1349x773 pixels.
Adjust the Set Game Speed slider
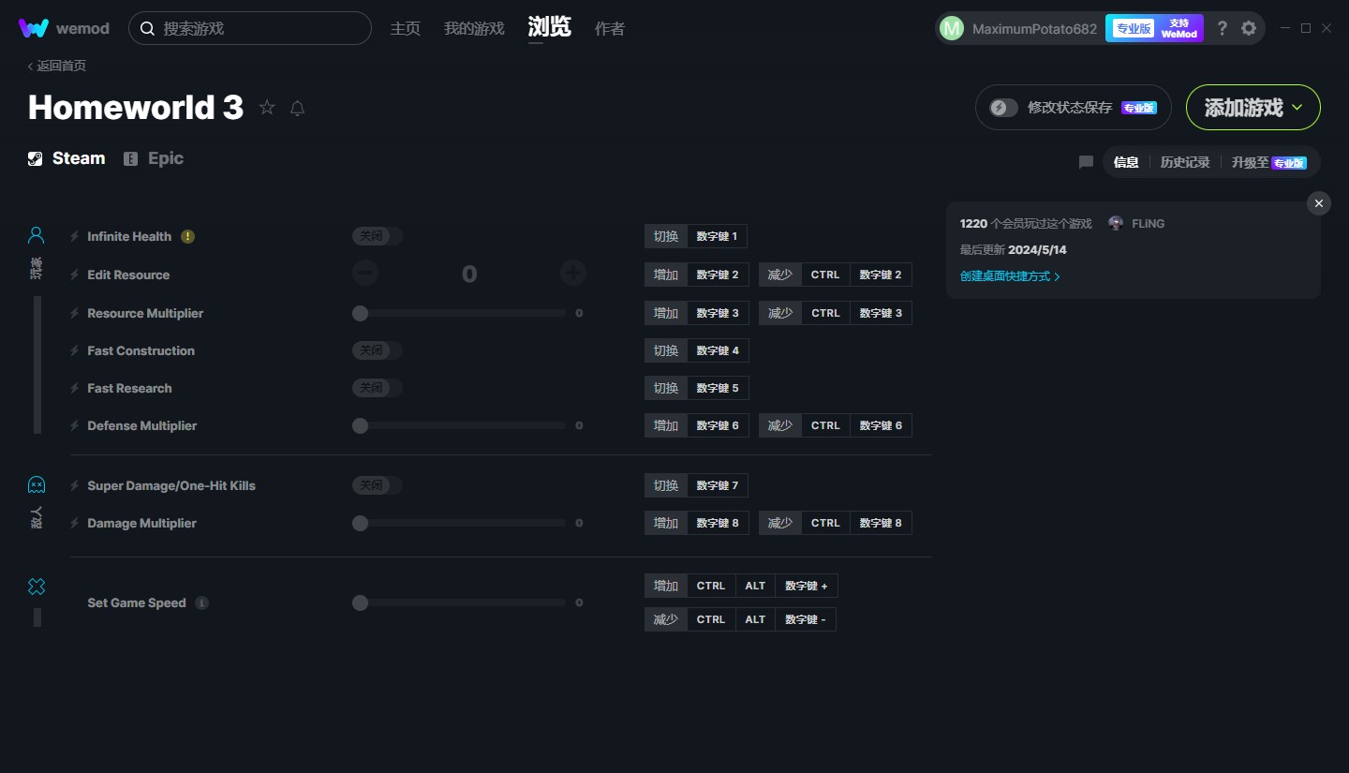pos(459,602)
